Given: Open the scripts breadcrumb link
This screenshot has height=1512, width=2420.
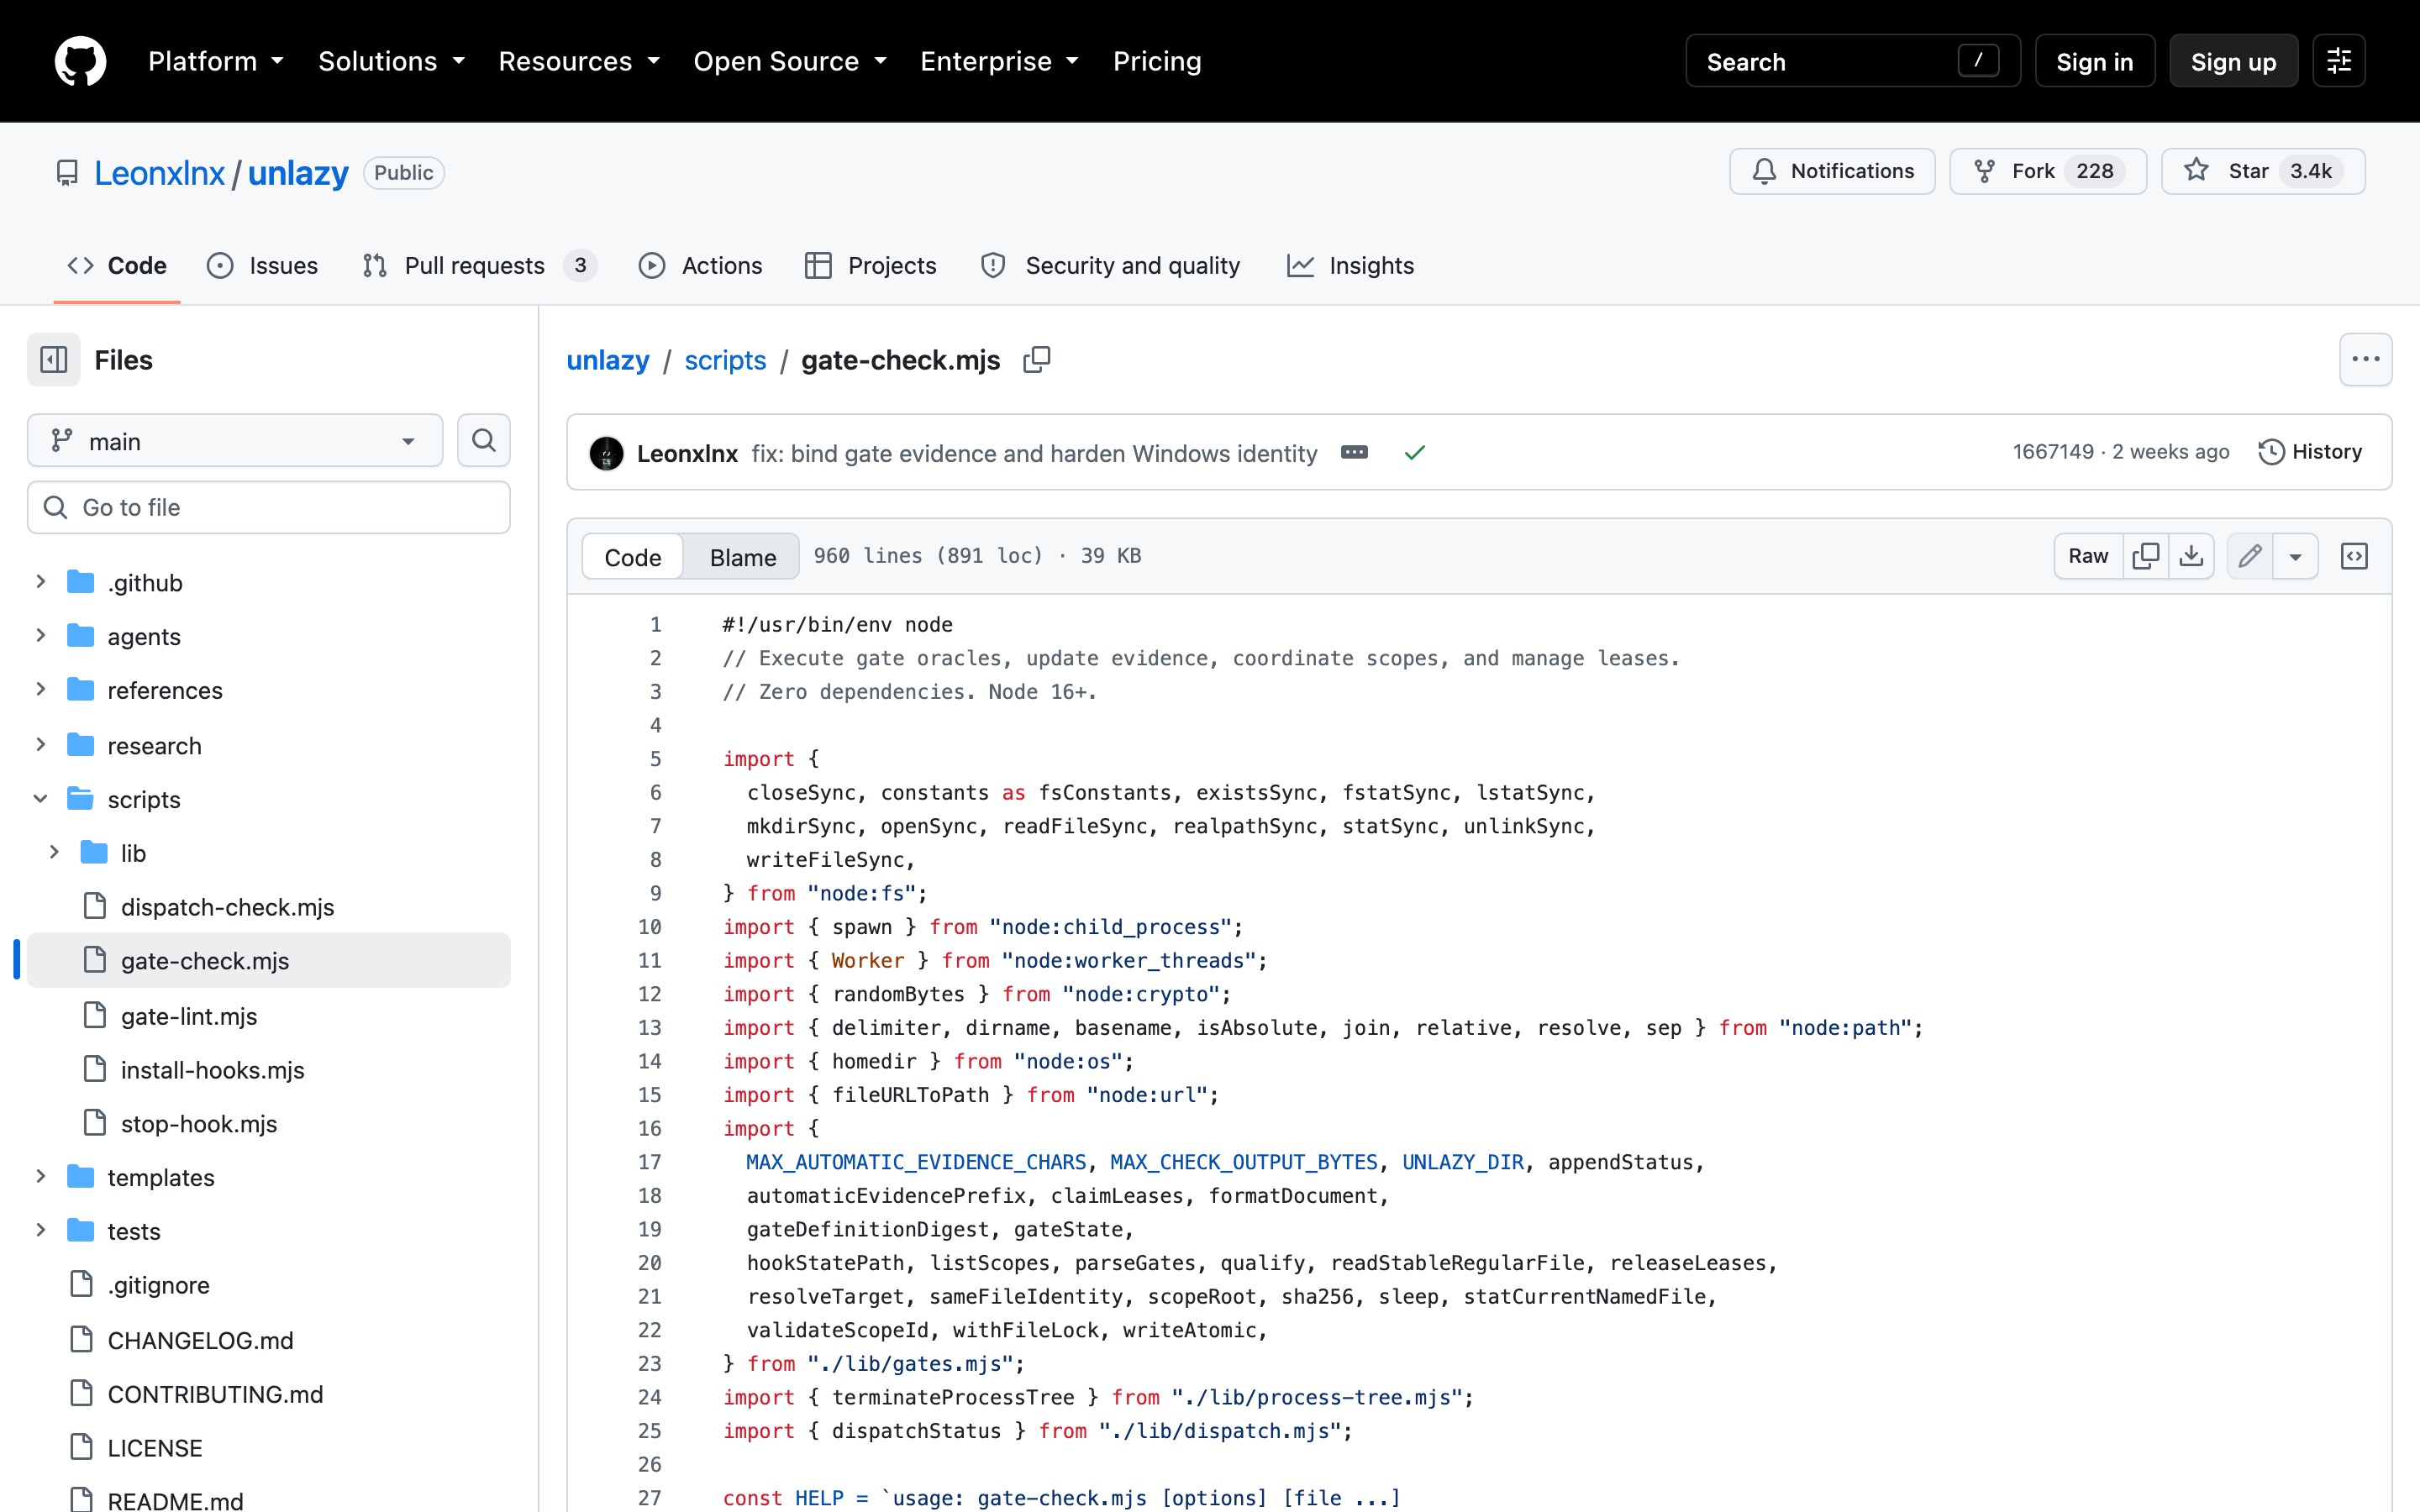Looking at the screenshot, I should click(725, 360).
